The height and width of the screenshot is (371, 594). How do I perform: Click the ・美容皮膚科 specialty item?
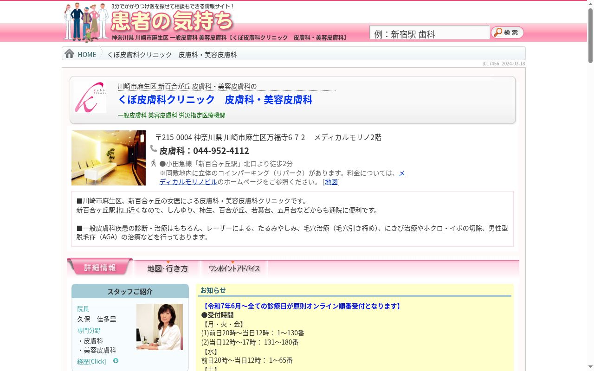97,350
